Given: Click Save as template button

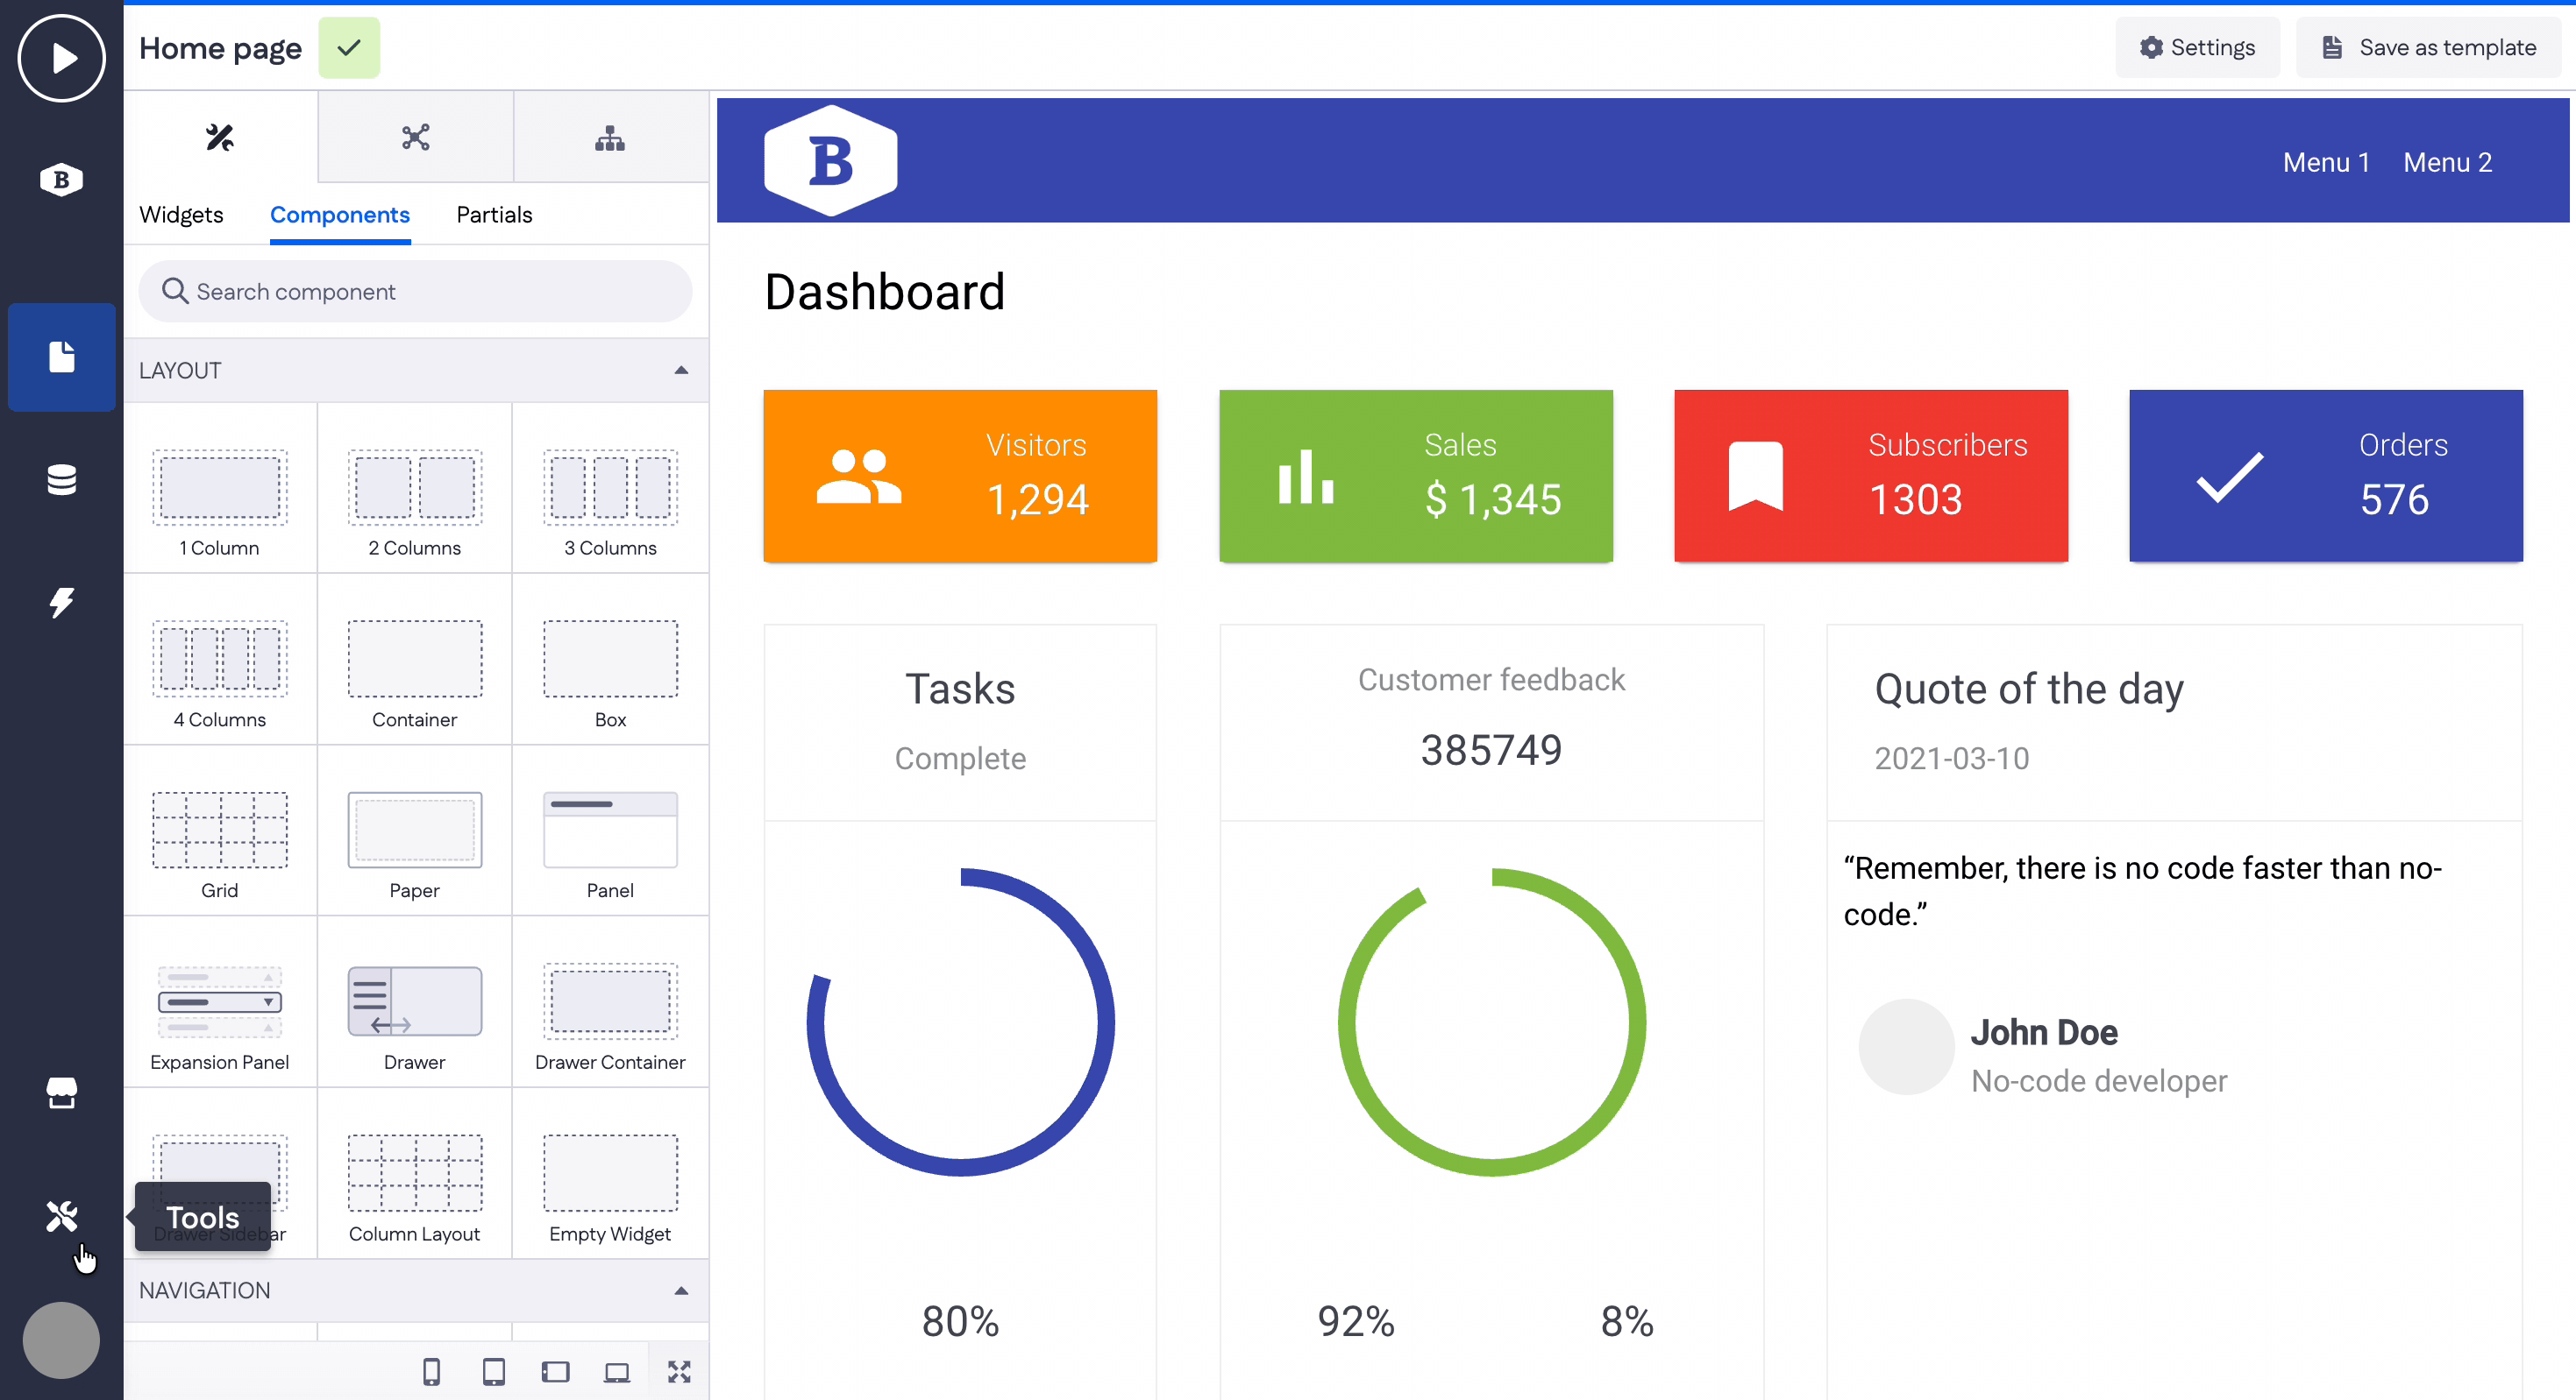Looking at the screenshot, I should (x=2428, y=48).
